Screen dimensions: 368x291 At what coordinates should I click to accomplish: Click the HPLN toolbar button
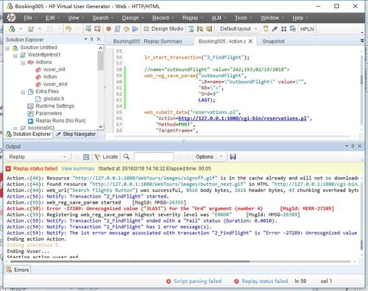(307, 29)
